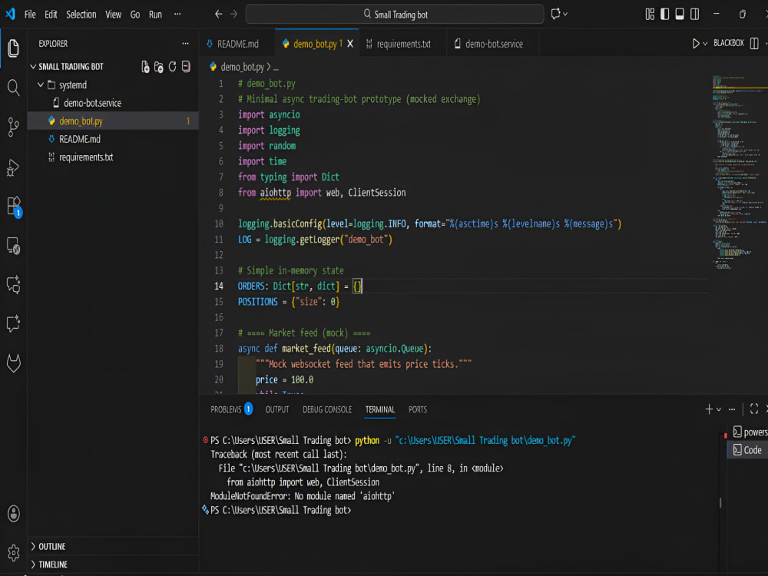Open the Run menu
This screenshot has width=768, height=576.
[x=155, y=14]
